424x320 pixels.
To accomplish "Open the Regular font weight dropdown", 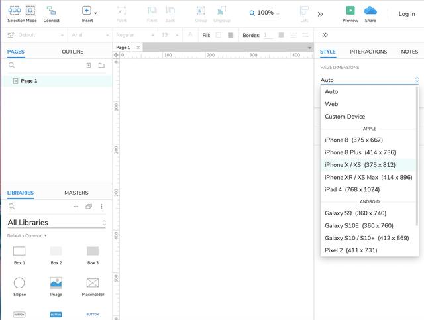I will click(x=134, y=35).
